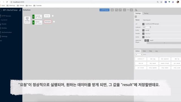
Task: Open the method GET dropdown
Action: (146, 27)
